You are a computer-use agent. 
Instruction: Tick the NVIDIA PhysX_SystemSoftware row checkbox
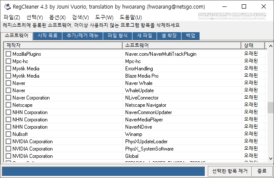tap(9, 149)
